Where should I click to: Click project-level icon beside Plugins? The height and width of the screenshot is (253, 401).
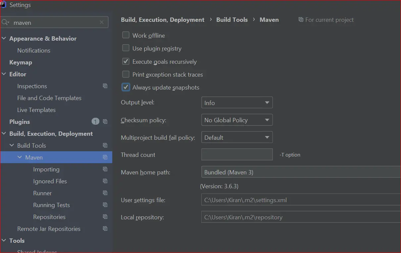click(105, 122)
